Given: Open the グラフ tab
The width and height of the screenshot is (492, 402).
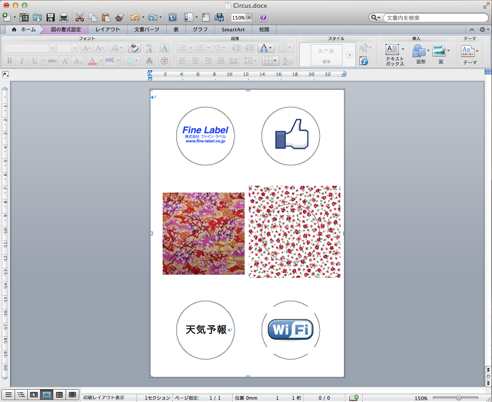Looking at the screenshot, I should [200, 30].
